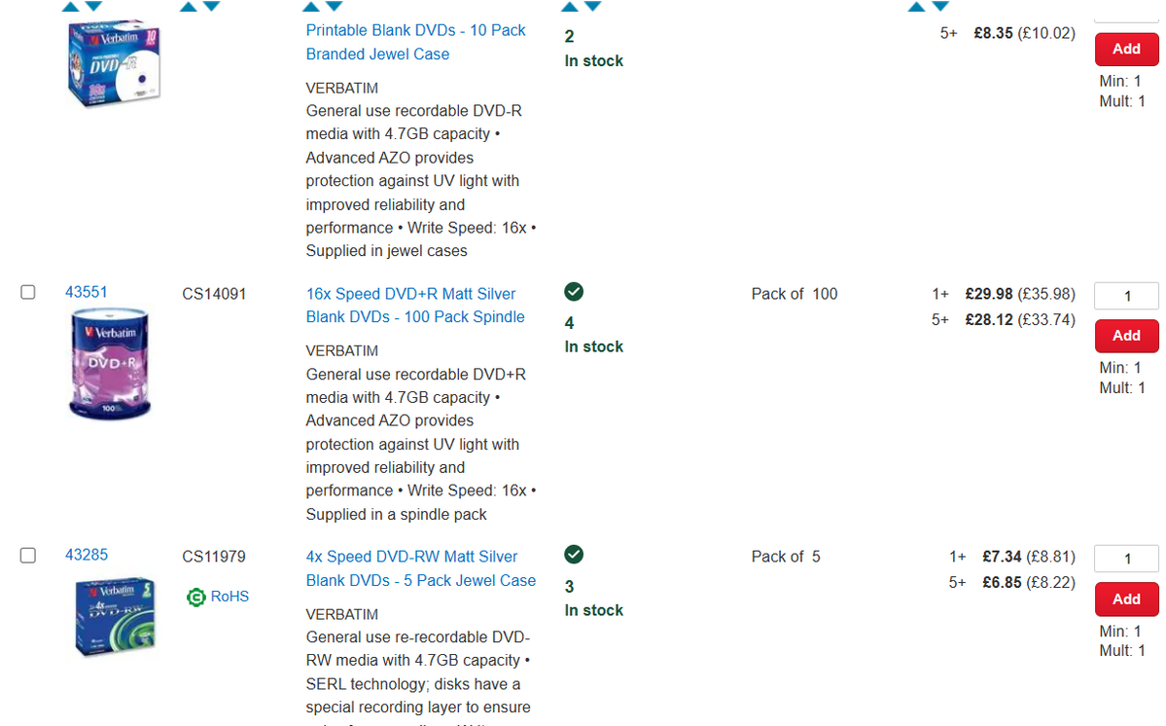Click the in-stock indicator for Printable Blank DVDs
Image resolution: width=1166 pixels, height=726 pixels.
pos(593,60)
